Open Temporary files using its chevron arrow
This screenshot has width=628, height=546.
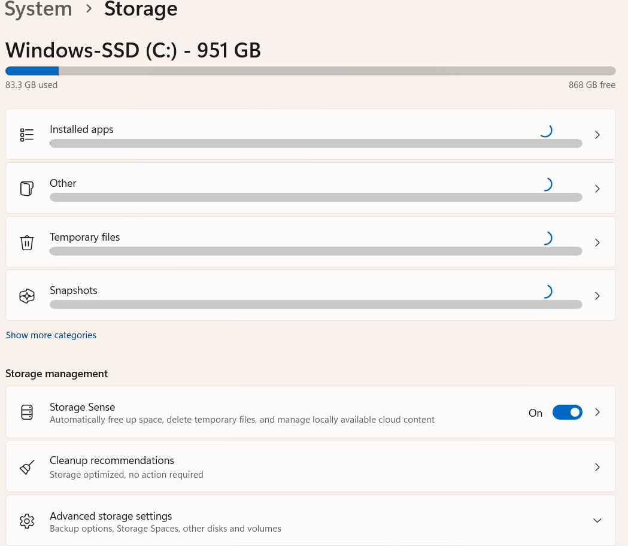click(x=597, y=242)
